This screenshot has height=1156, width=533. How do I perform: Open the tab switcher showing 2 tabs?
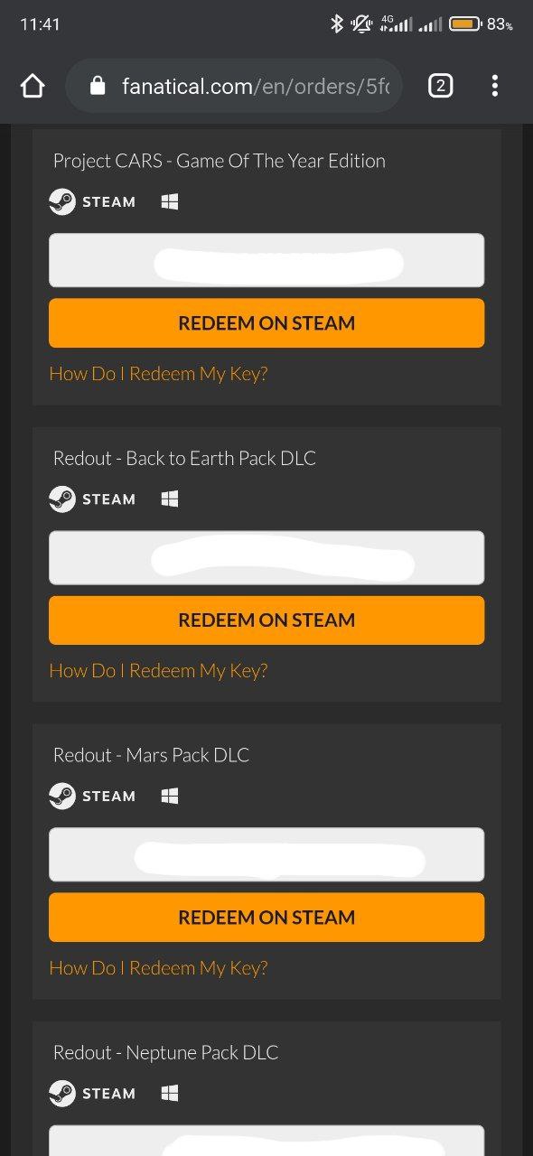pyautogui.click(x=440, y=86)
